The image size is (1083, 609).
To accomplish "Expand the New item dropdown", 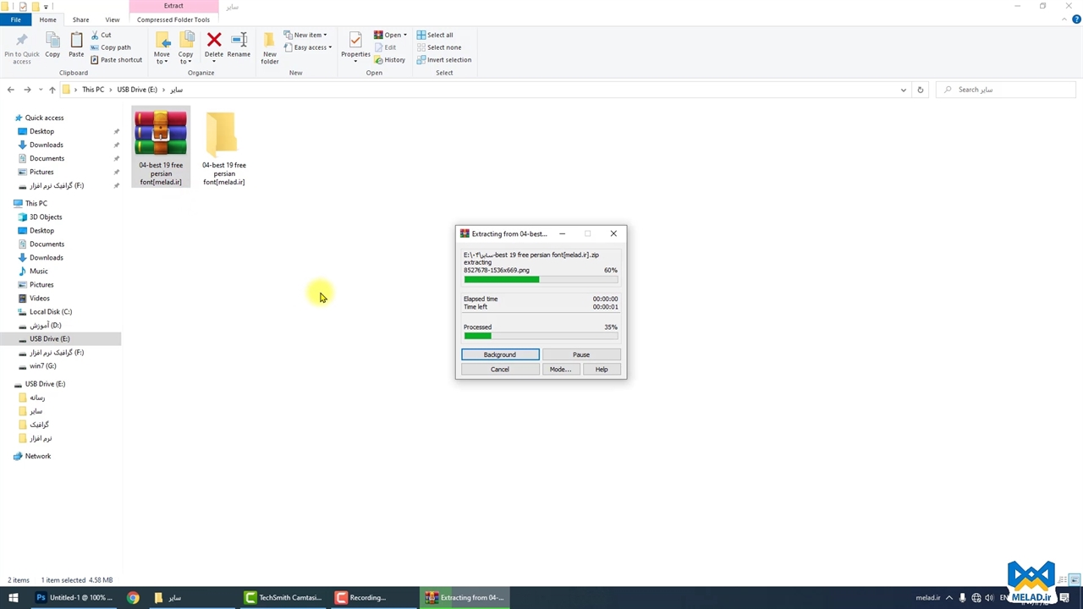I will 310,35.
